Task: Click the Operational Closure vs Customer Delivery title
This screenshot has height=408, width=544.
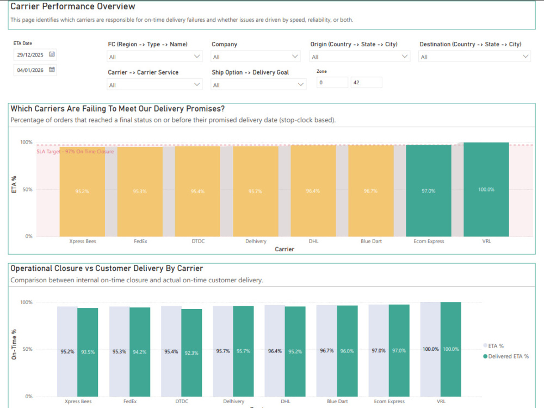Action: coord(107,268)
